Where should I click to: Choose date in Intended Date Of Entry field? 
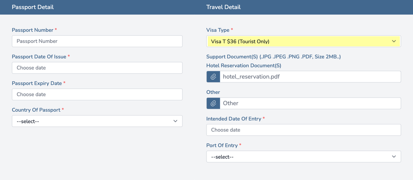(x=304, y=130)
